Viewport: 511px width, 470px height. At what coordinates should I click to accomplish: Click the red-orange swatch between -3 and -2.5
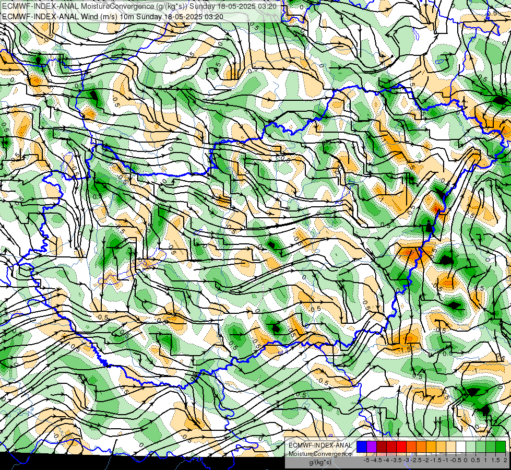pyautogui.click(x=411, y=446)
